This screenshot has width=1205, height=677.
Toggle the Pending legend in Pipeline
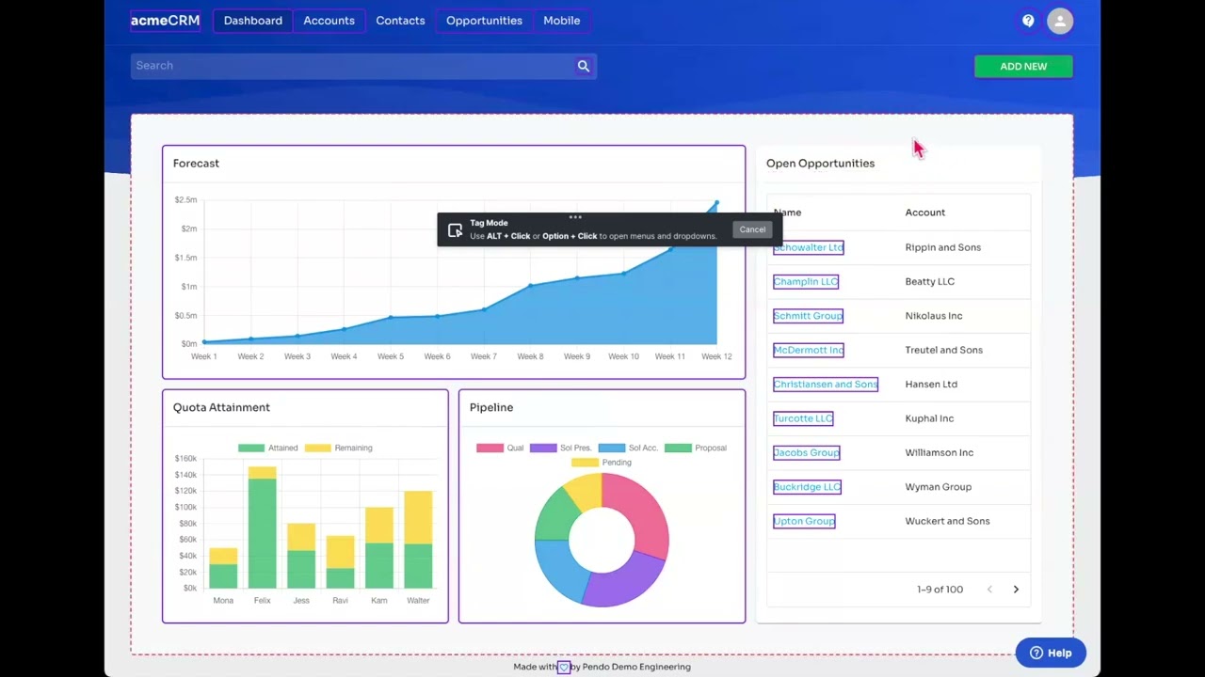pyautogui.click(x=602, y=463)
